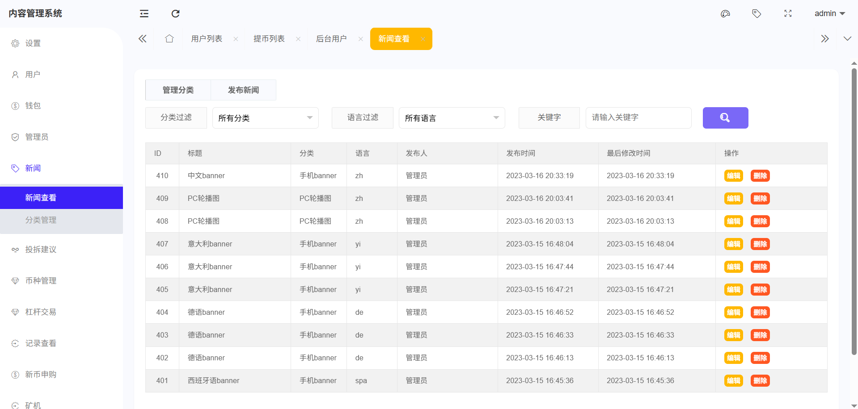Expand the 所有语言 language dropdown
Image resolution: width=858 pixels, height=409 pixels.
pyautogui.click(x=452, y=118)
